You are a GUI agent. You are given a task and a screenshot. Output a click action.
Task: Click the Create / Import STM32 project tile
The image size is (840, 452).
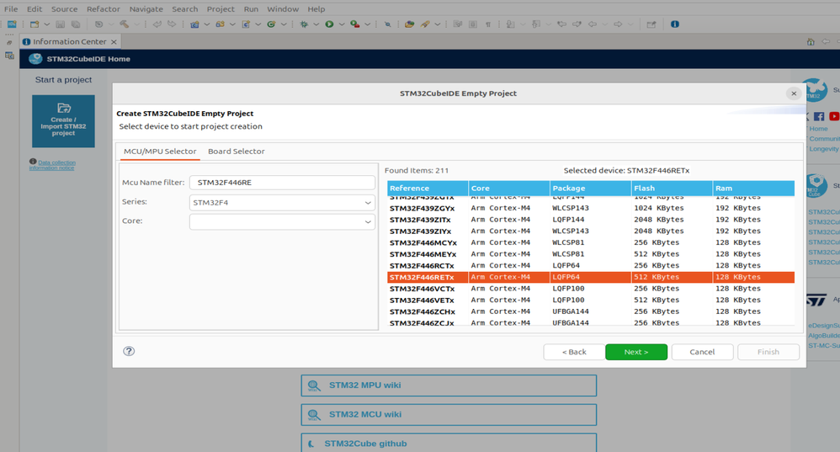coord(63,121)
